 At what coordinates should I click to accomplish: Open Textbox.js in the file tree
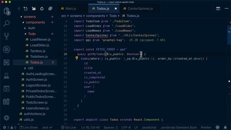38,51
